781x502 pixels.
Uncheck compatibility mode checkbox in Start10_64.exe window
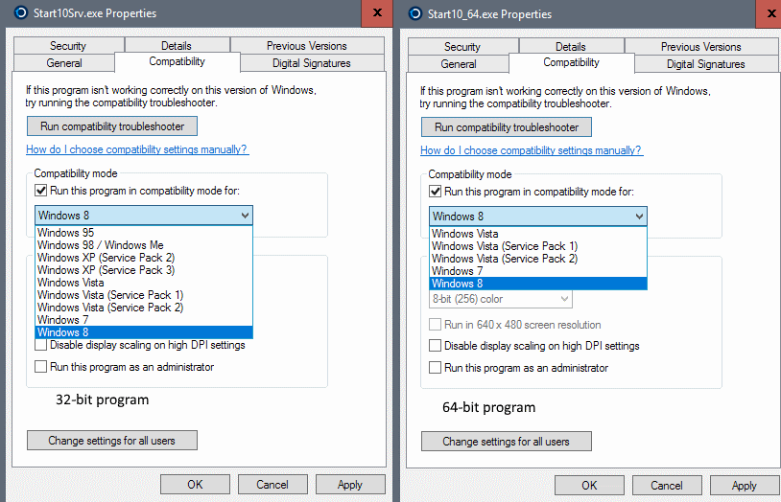coord(436,192)
